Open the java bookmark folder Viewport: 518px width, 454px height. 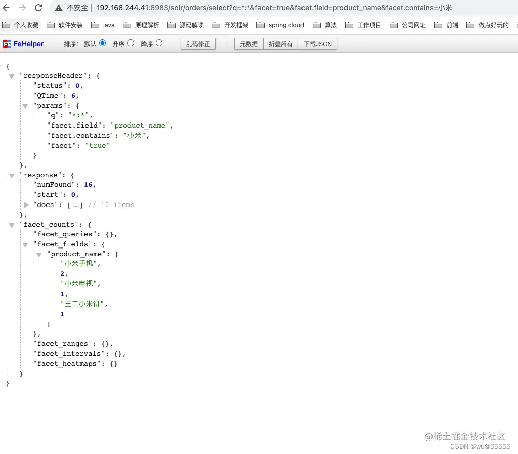[103, 25]
